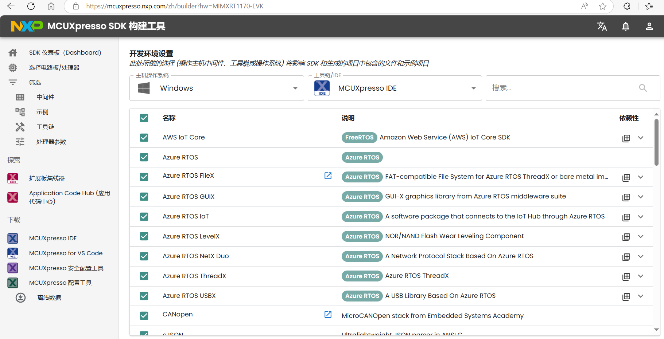
Task: Open external link icon for Azure RTOS FileX
Action: 328,176
